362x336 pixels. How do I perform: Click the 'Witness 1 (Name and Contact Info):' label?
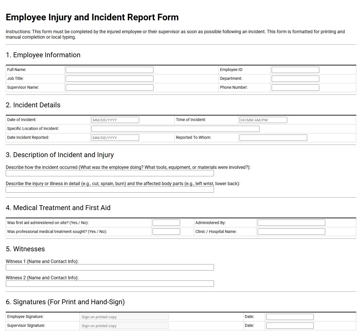pyautogui.click(x=42, y=261)
